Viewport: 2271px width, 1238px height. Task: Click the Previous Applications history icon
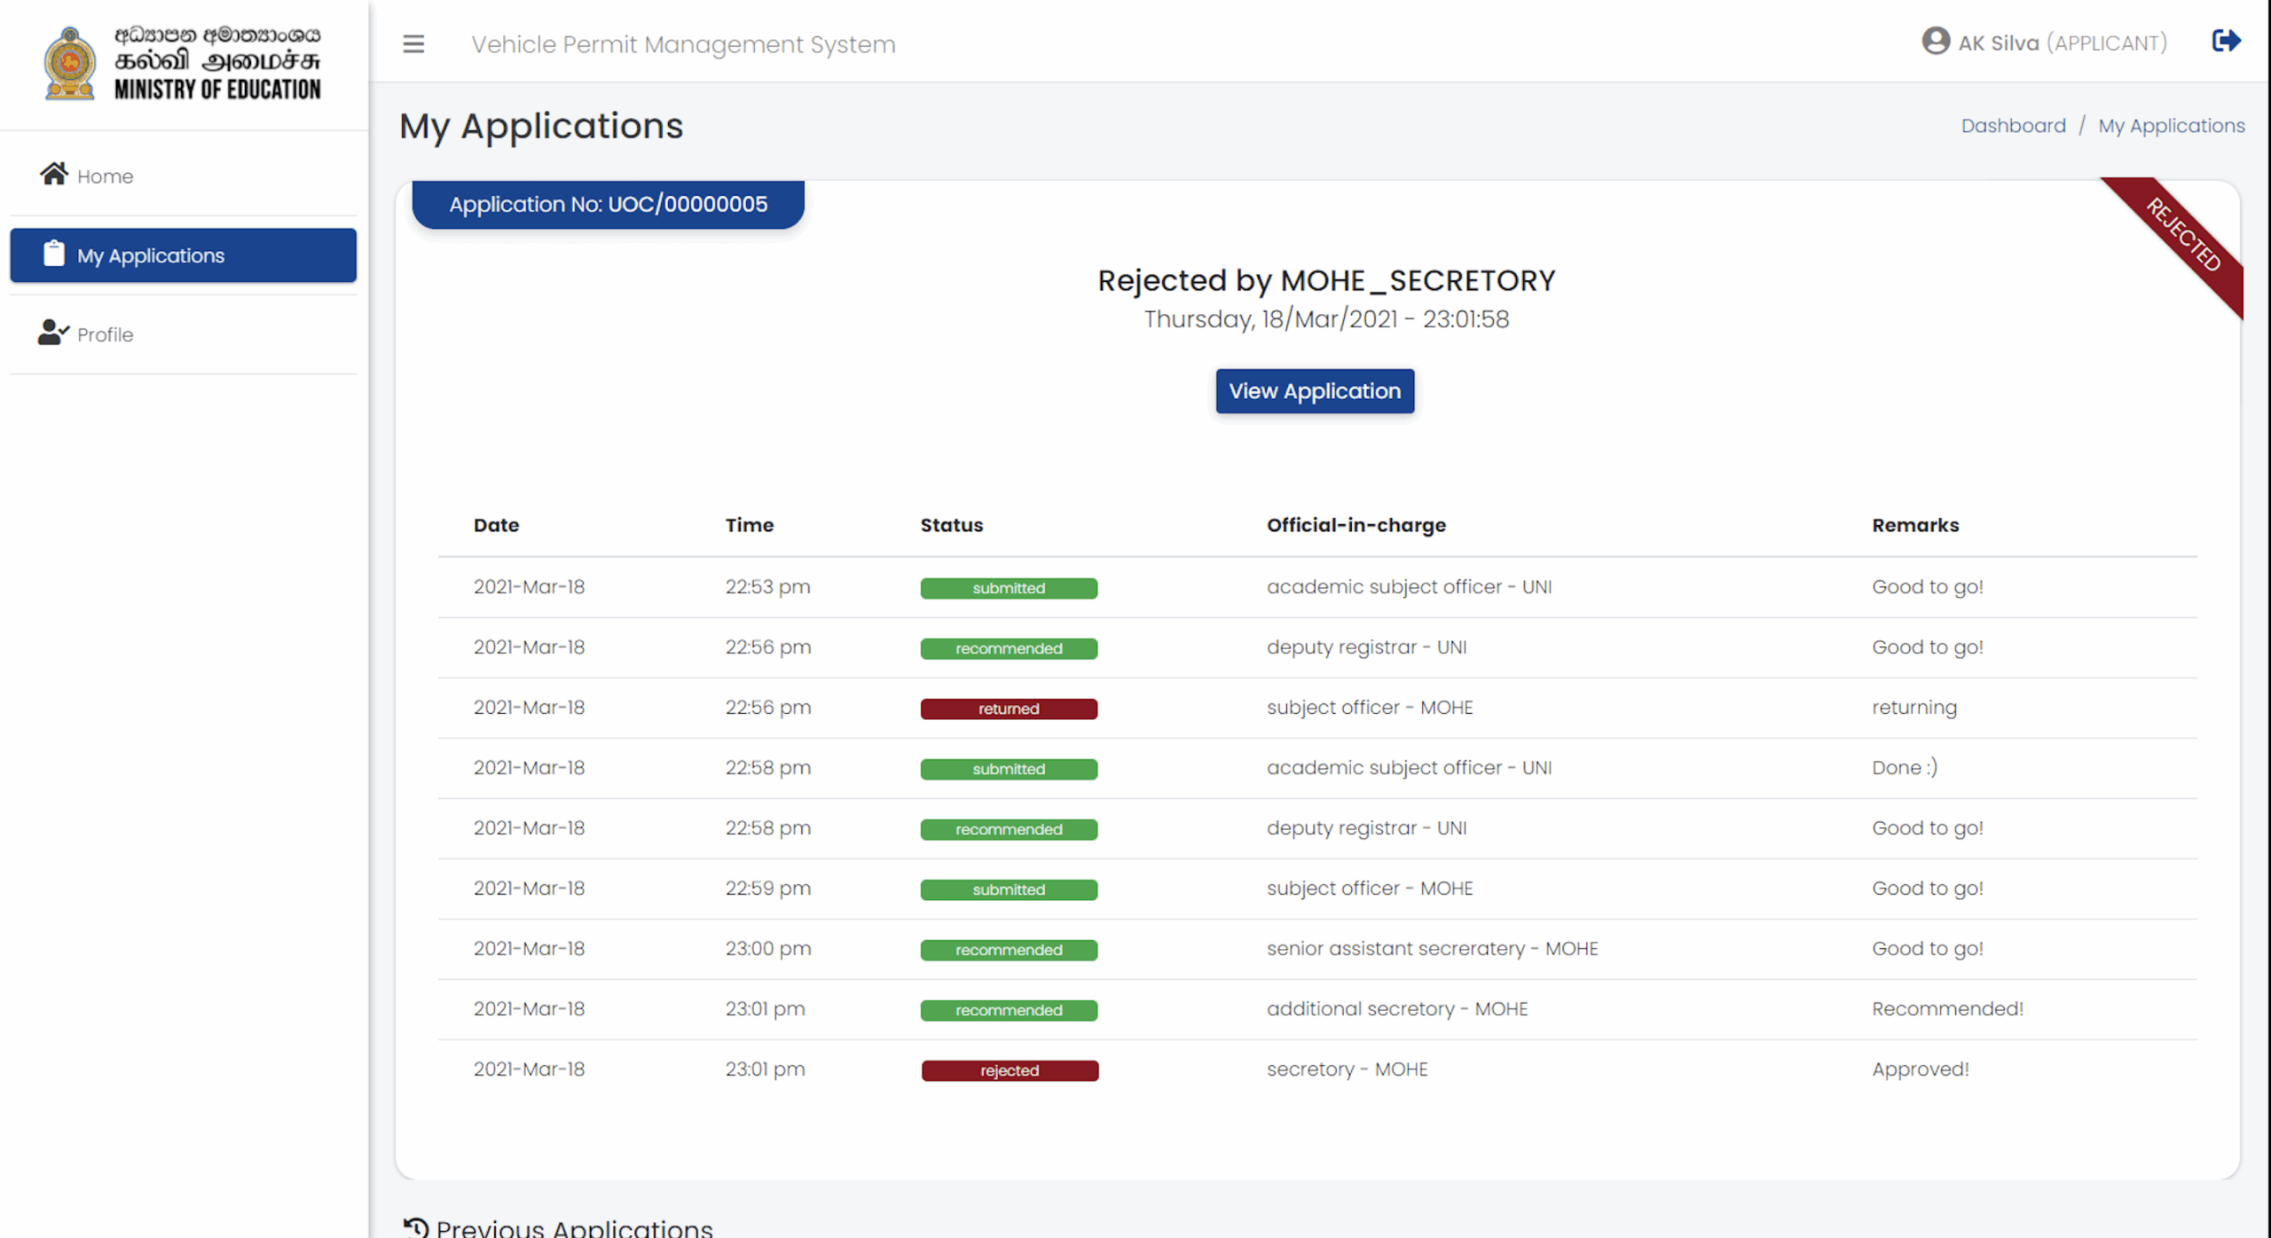[x=416, y=1227]
